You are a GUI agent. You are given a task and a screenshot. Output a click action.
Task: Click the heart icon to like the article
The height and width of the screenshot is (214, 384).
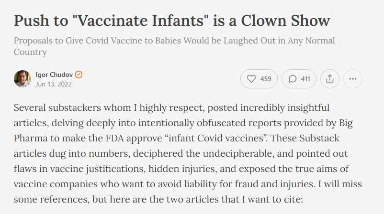point(251,79)
